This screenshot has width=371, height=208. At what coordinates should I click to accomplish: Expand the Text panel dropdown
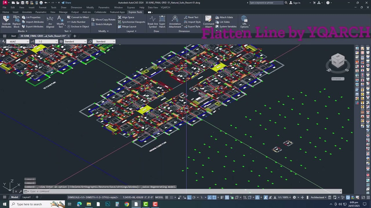(x=68, y=31)
